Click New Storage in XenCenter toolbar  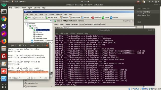[x=75, y=17]
